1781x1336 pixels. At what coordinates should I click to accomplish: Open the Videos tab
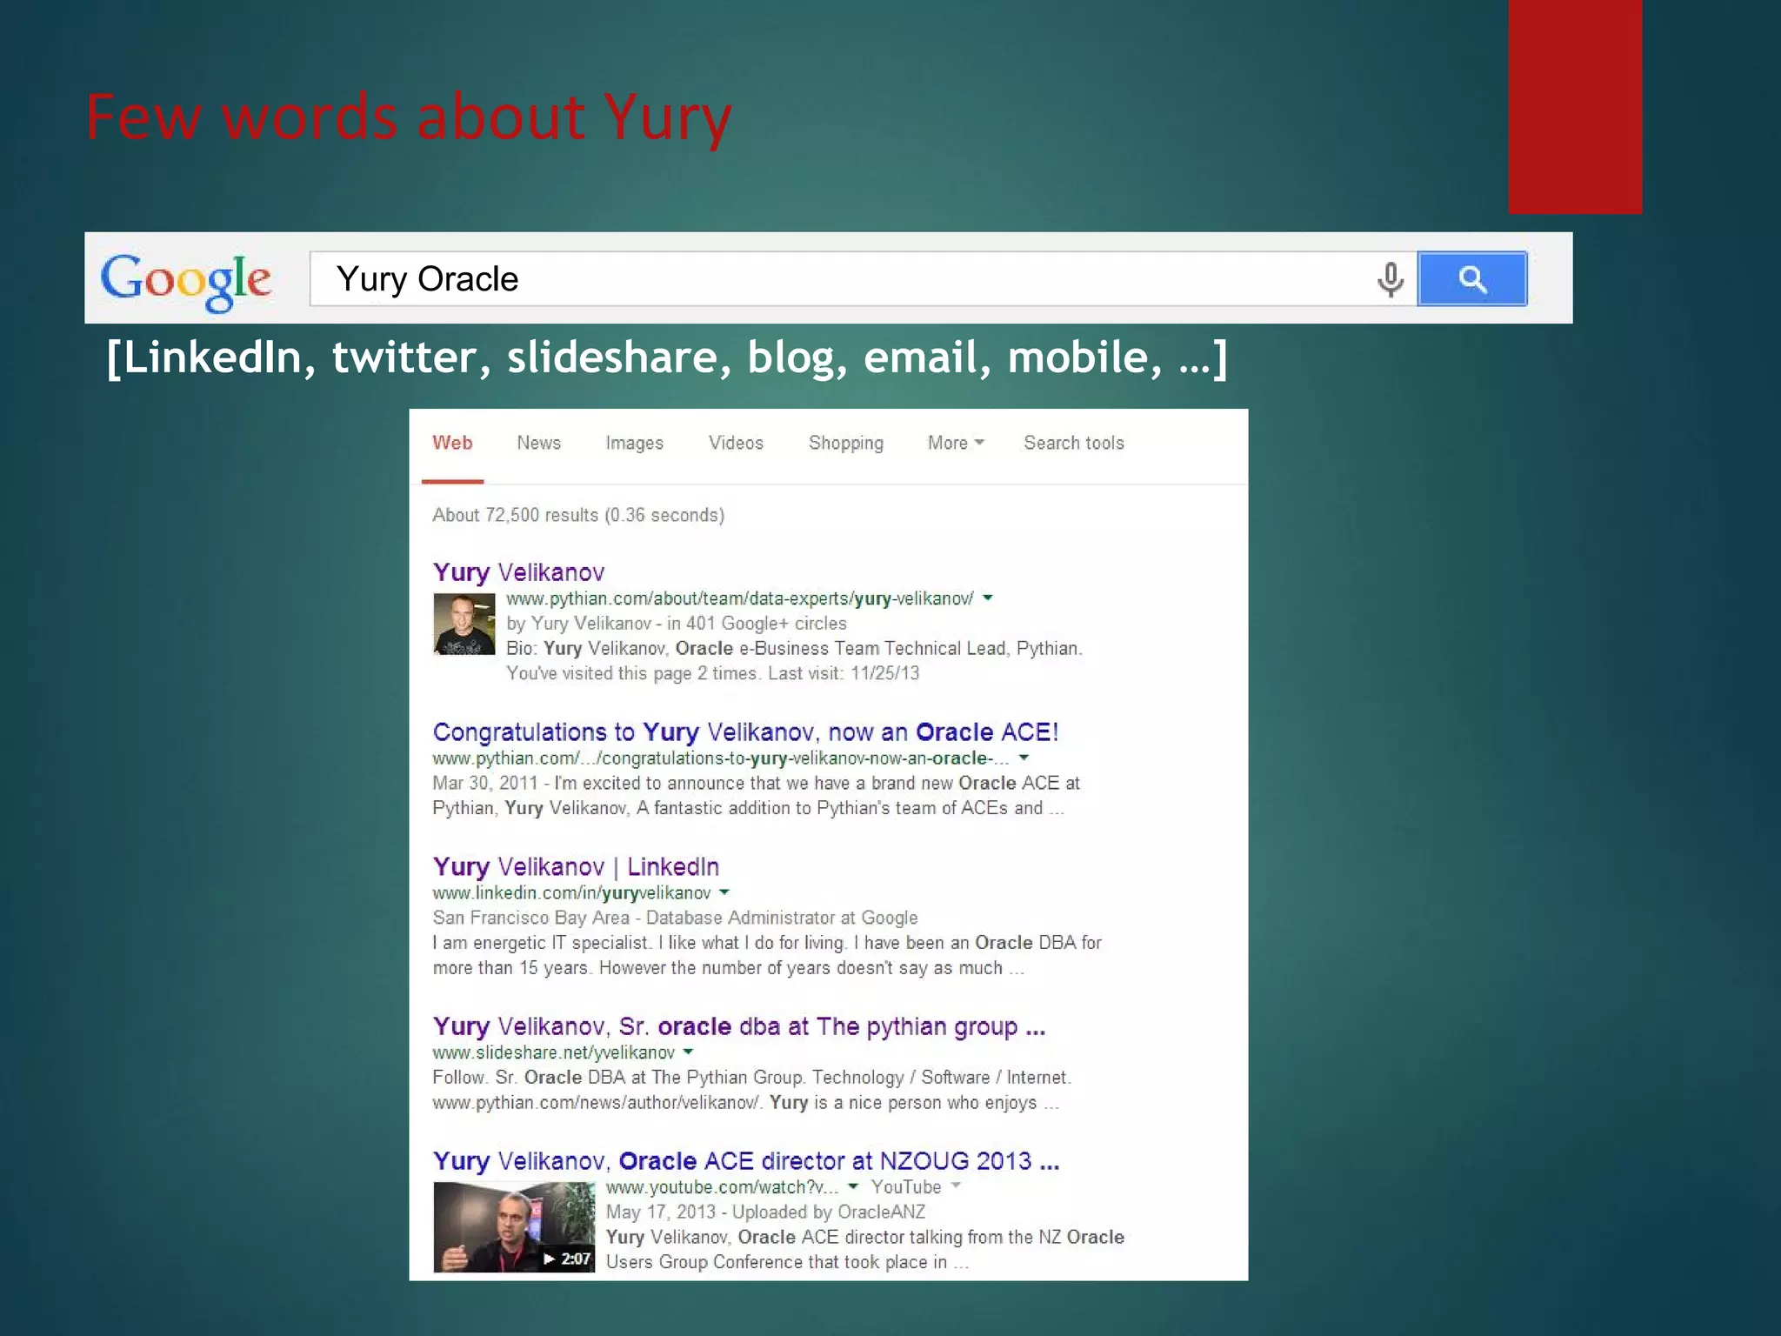736,443
